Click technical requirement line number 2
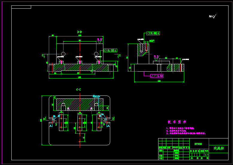Screen dimensions: 233x165 (176, 131)
